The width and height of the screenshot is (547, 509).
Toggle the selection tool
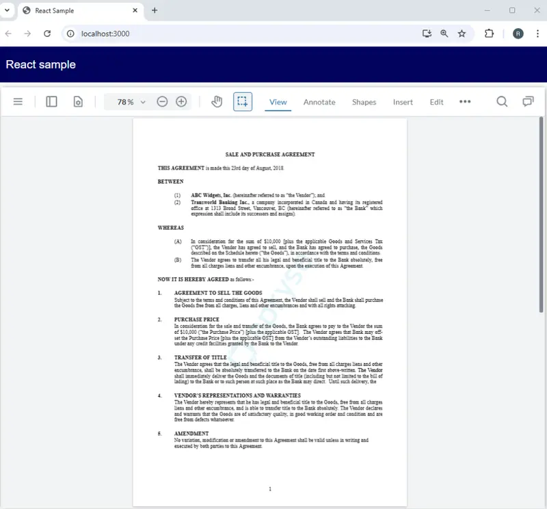click(243, 101)
